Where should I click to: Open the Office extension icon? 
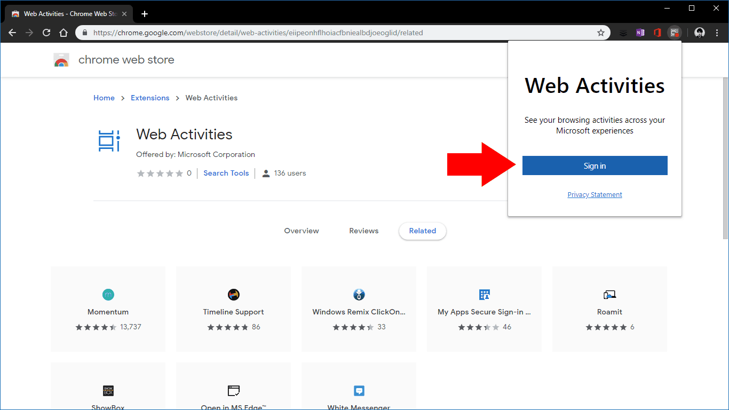point(657,33)
